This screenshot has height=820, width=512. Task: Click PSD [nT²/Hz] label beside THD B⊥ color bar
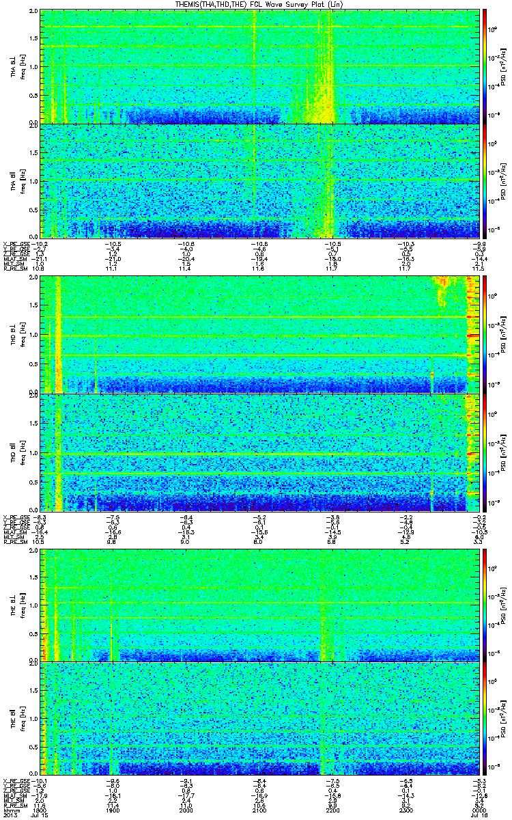pos(504,335)
